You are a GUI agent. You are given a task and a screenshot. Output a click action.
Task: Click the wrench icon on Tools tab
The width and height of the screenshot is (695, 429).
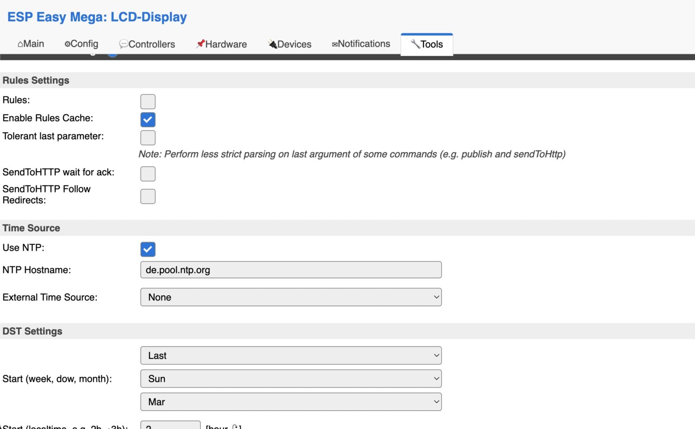coord(415,44)
